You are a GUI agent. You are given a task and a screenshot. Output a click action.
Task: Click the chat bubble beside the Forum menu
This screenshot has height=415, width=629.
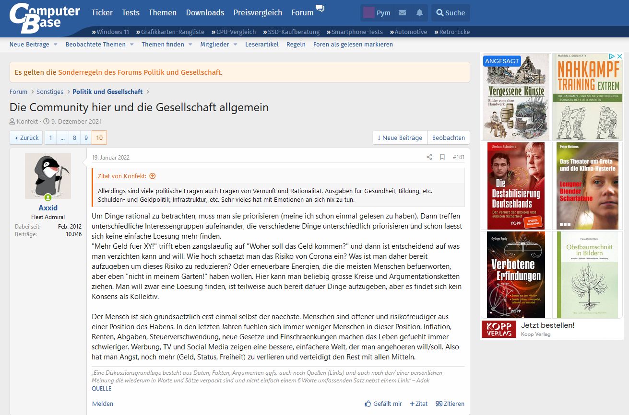320,9
